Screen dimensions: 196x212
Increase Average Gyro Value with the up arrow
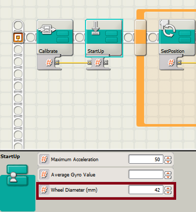pyautogui.click(x=168, y=173)
